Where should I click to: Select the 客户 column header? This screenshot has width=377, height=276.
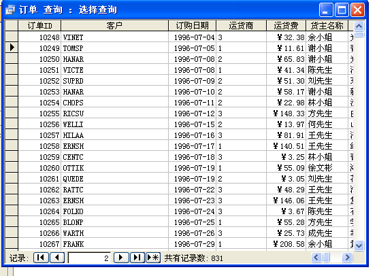[115, 25]
